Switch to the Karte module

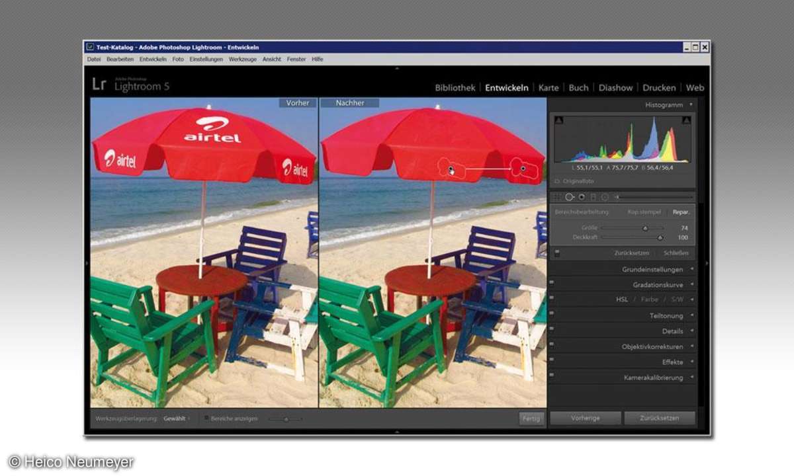(x=549, y=87)
